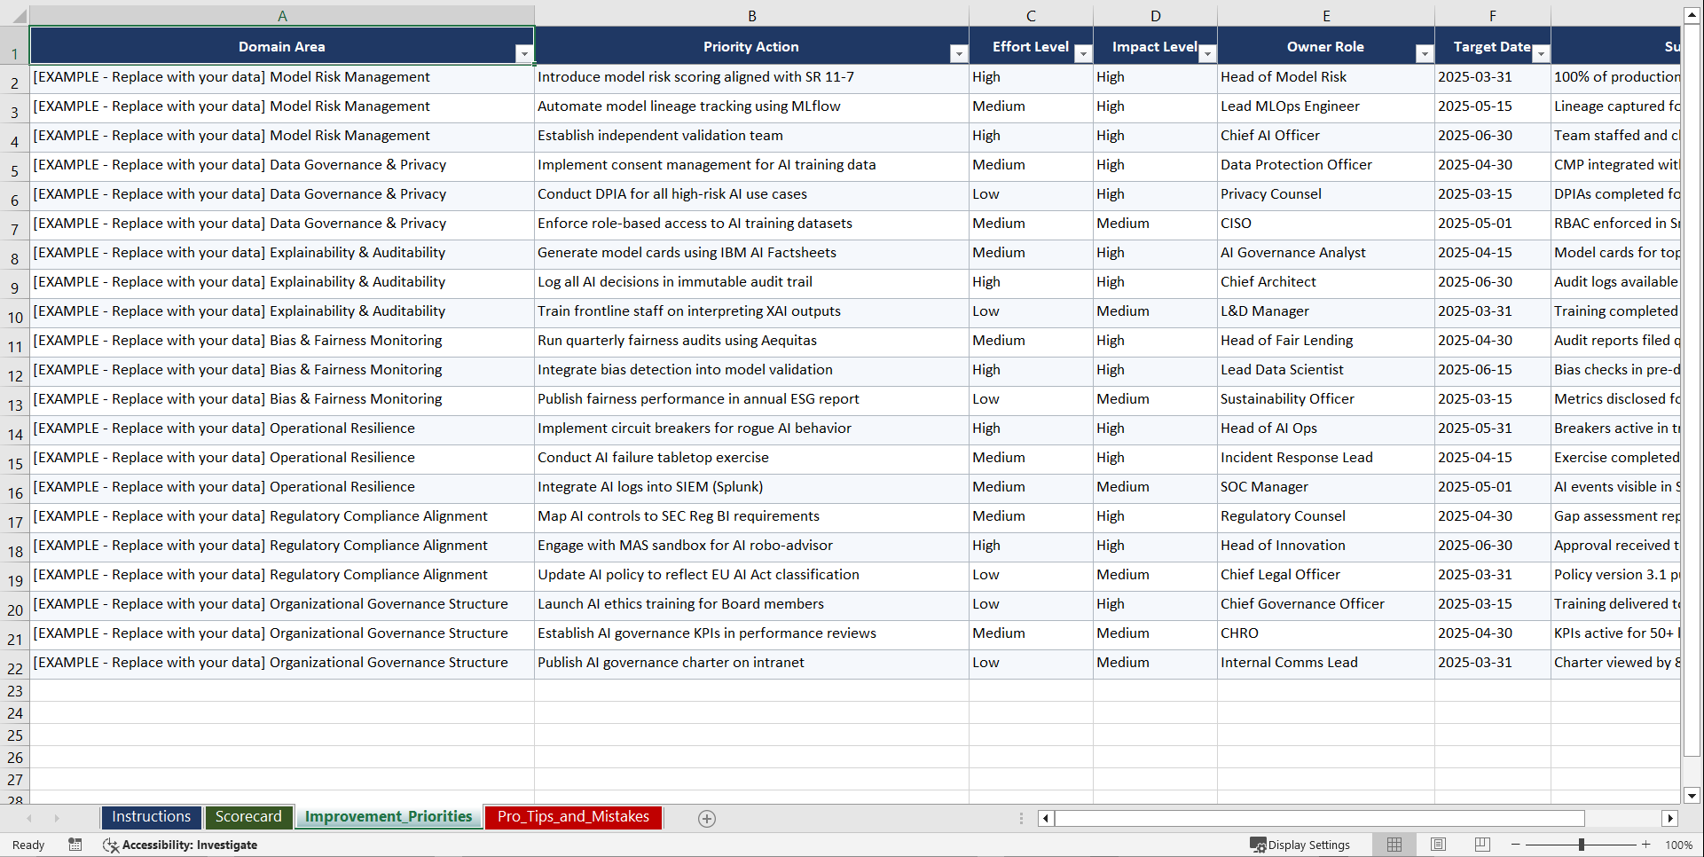Open the Target Date filter dropdown
The height and width of the screenshot is (857, 1704).
pos(1542,53)
